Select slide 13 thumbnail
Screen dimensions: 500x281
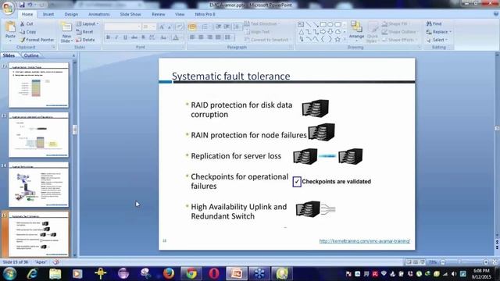click(38, 135)
